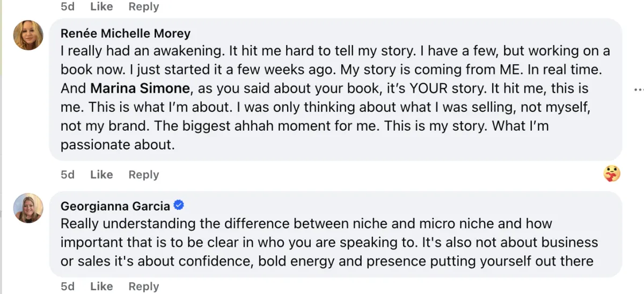Reply to Renée Michelle Morey's comment
This screenshot has height=294, width=644.
click(x=143, y=175)
